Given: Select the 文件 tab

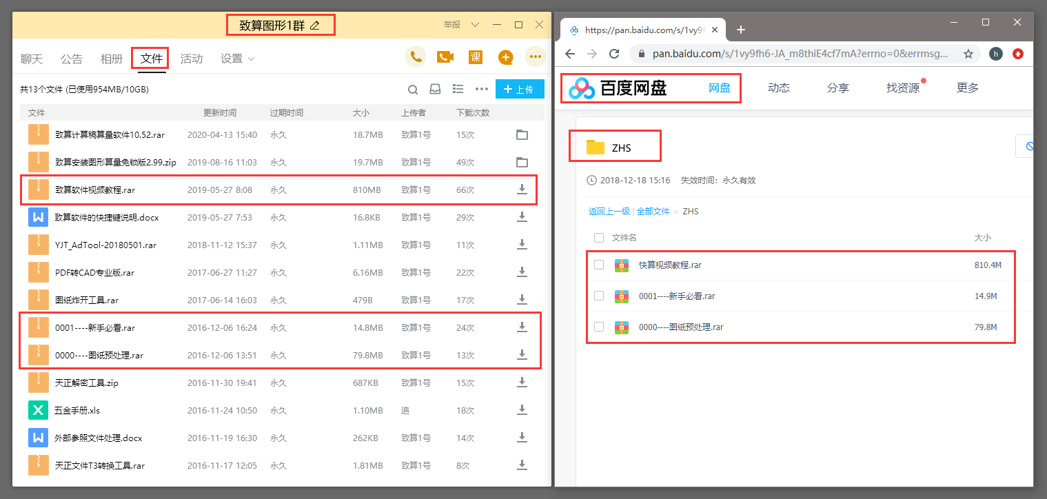Looking at the screenshot, I should click(152, 59).
